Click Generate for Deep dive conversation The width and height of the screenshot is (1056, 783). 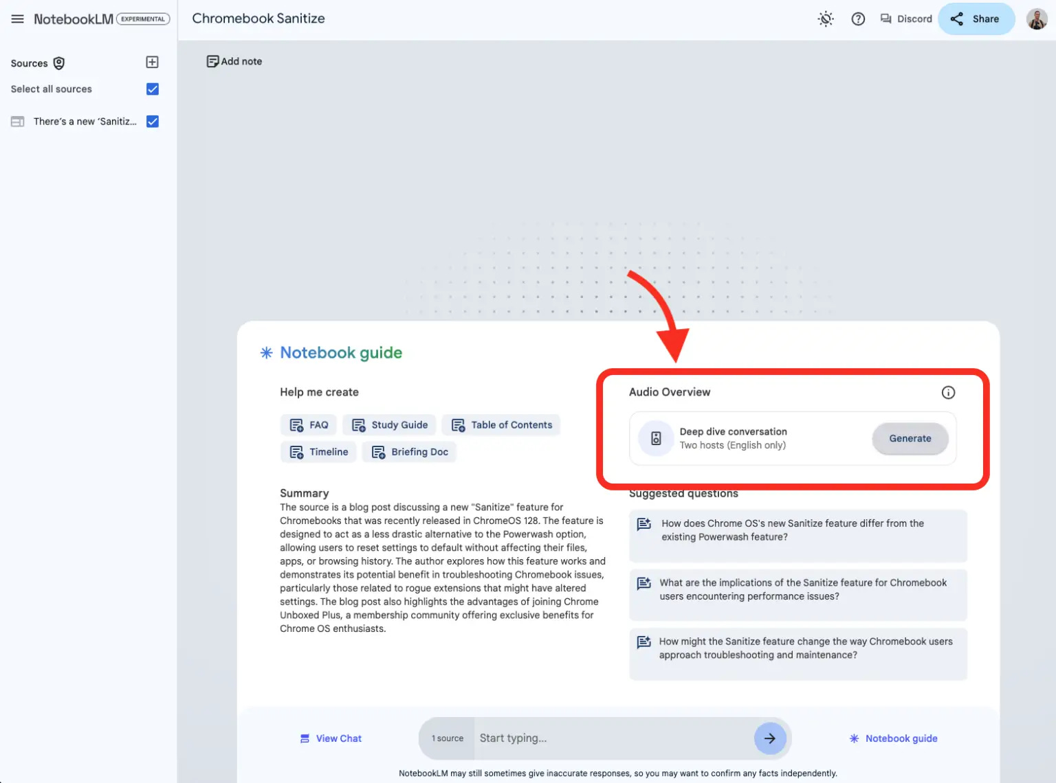(910, 438)
